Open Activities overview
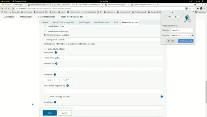 point(6,1)
